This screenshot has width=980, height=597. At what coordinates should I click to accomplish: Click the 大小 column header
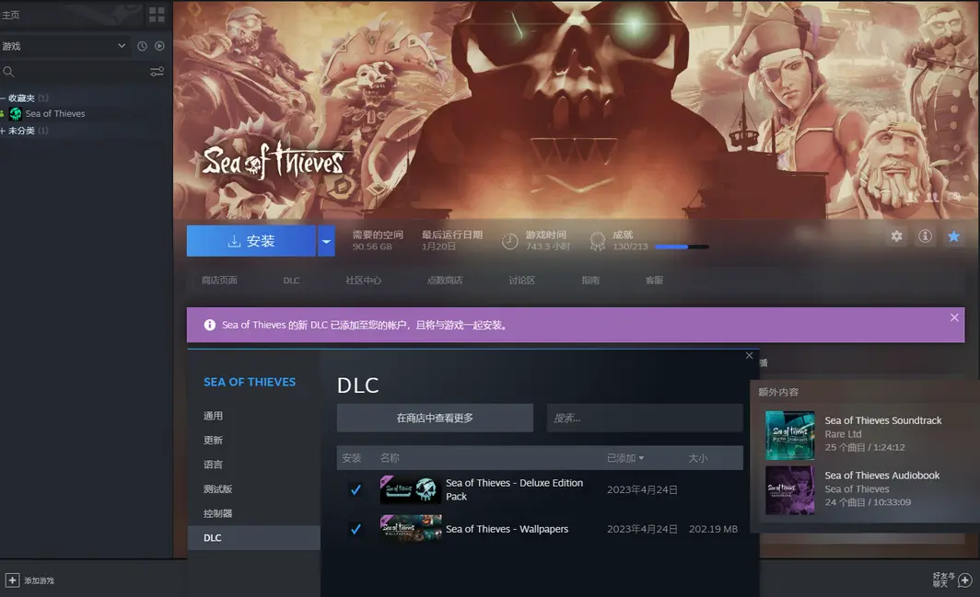coord(698,458)
